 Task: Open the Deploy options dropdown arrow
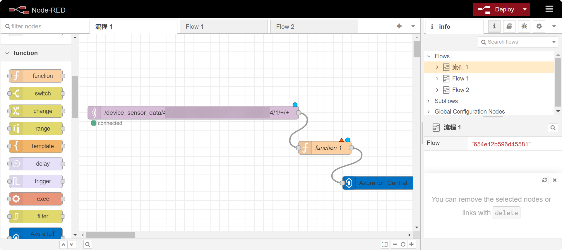[x=525, y=9]
